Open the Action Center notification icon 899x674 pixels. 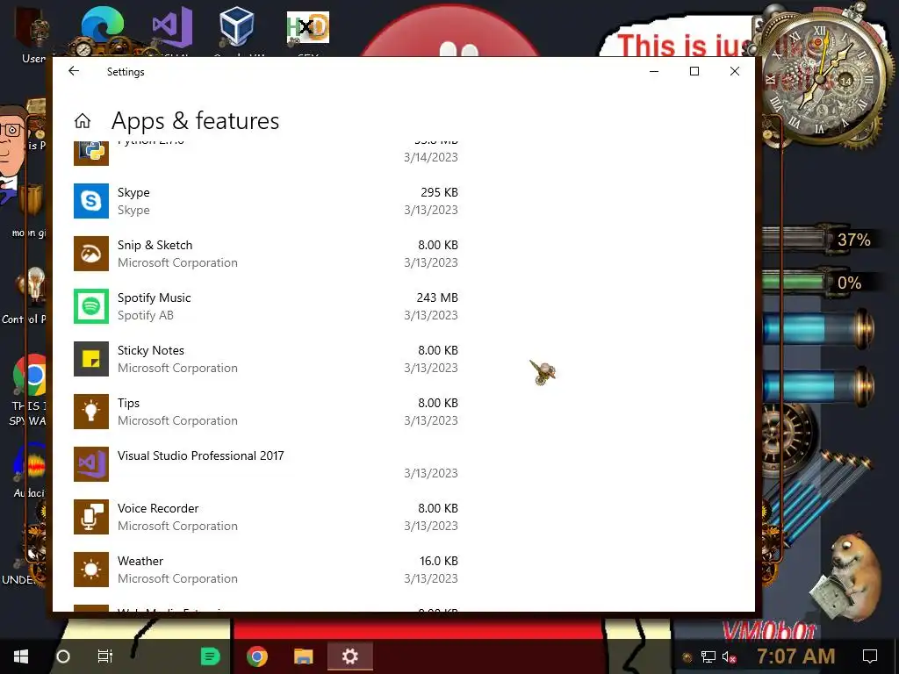[870, 656]
